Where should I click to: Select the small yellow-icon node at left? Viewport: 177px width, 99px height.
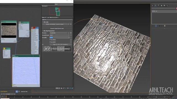(x=7, y=53)
